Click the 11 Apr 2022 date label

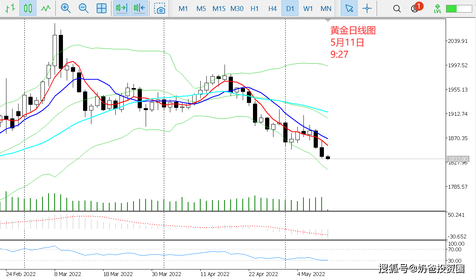[x=215, y=274]
